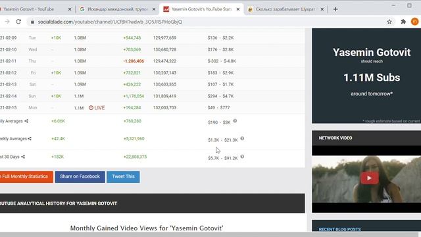Screen dimensions: 421x237
Task: Click the Network Video panel heading
Action: [x=335, y=138]
